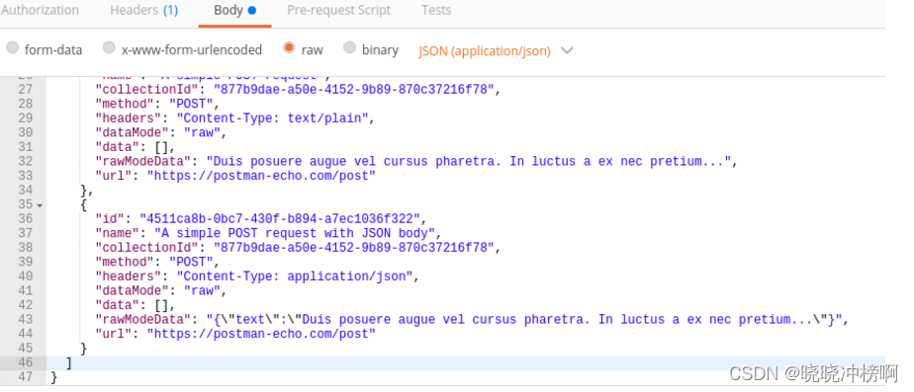
Task: Click the id value "4511ca8b-0bc7-430f-b894-a7ec1036f322"
Action: pos(280,218)
